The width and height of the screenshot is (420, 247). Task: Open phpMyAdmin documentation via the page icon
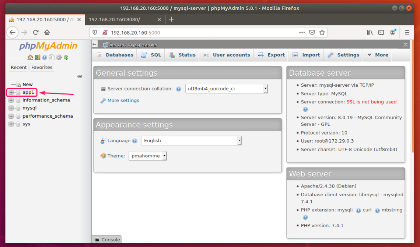coord(52,57)
